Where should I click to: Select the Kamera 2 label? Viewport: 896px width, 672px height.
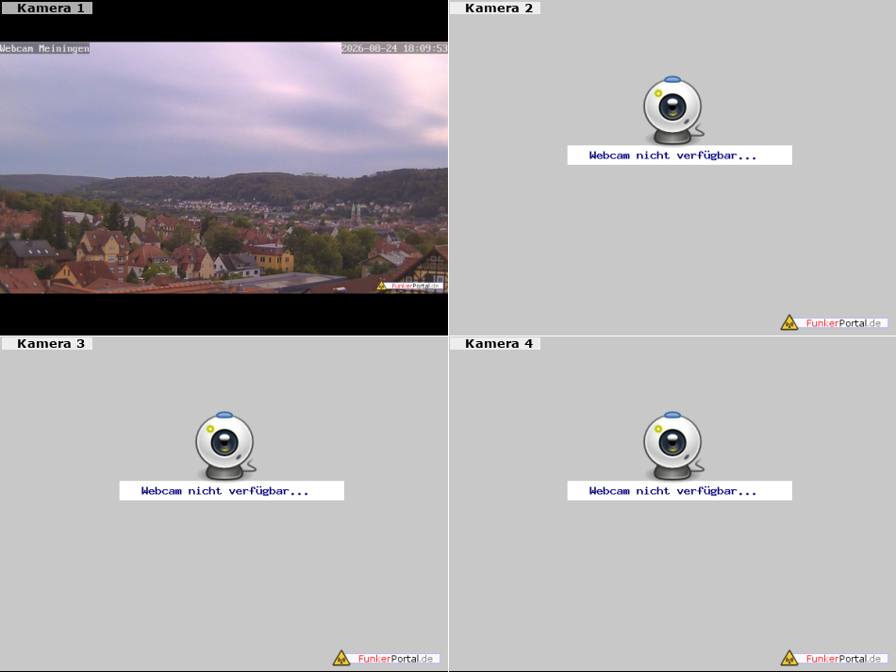(x=495, y=8)
